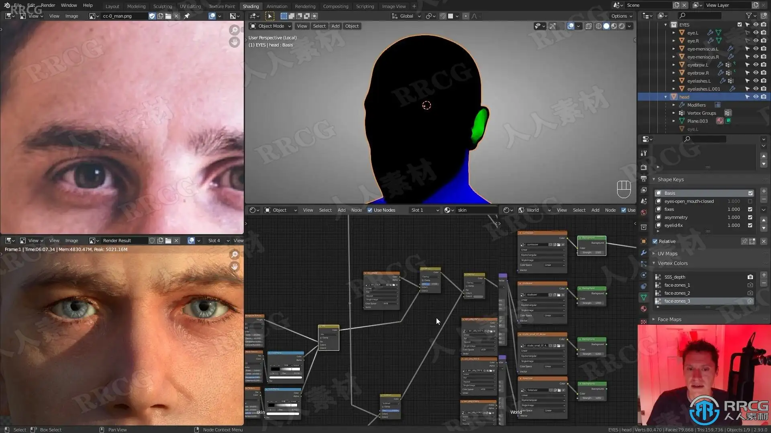Open the Render menu
The width and height of the screenshot is (771, 433).
pyautogui.click(x=48, y=5)
